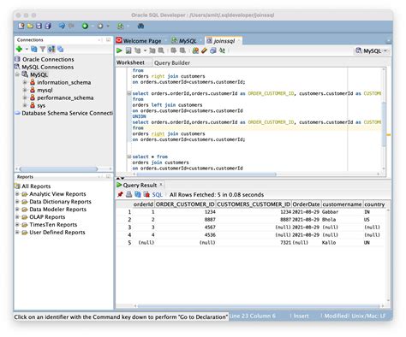The width and height of the screenshot is (406, 337).
Task: Click the OrderDate column header
Action: click(x=306, y=204)
